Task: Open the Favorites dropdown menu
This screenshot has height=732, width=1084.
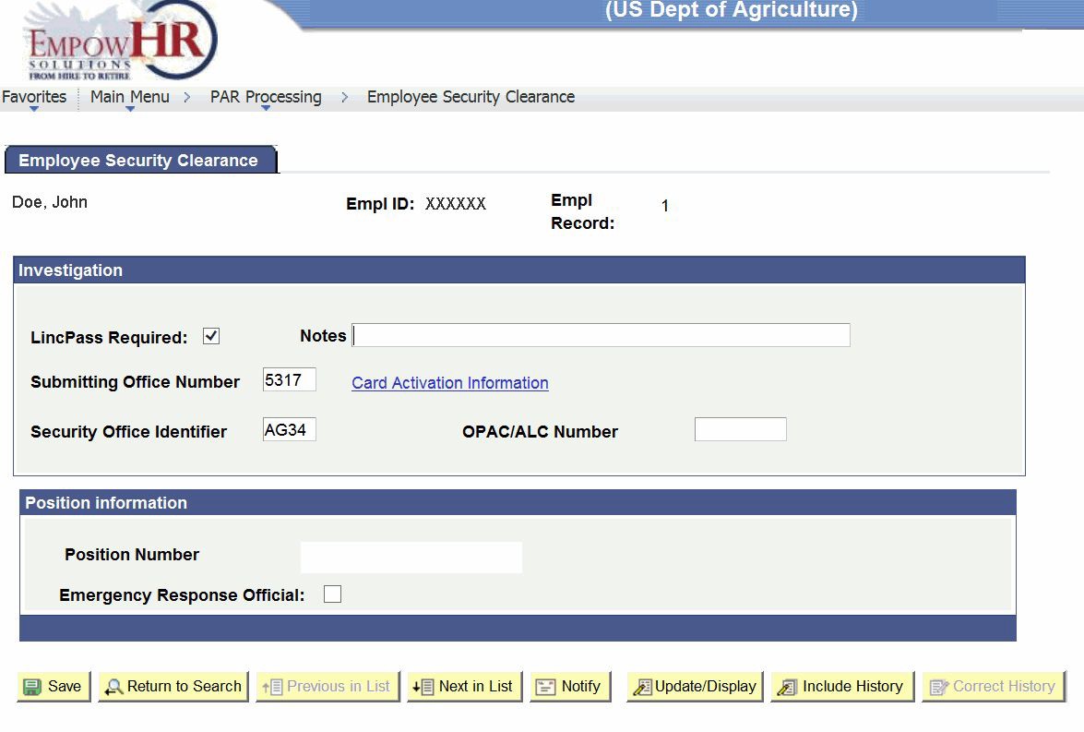Action: pyautogui.click(x=34, y=97)
